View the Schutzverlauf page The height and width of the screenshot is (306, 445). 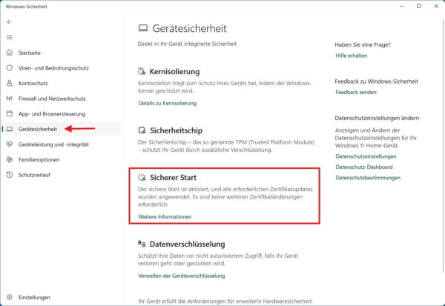34,175
